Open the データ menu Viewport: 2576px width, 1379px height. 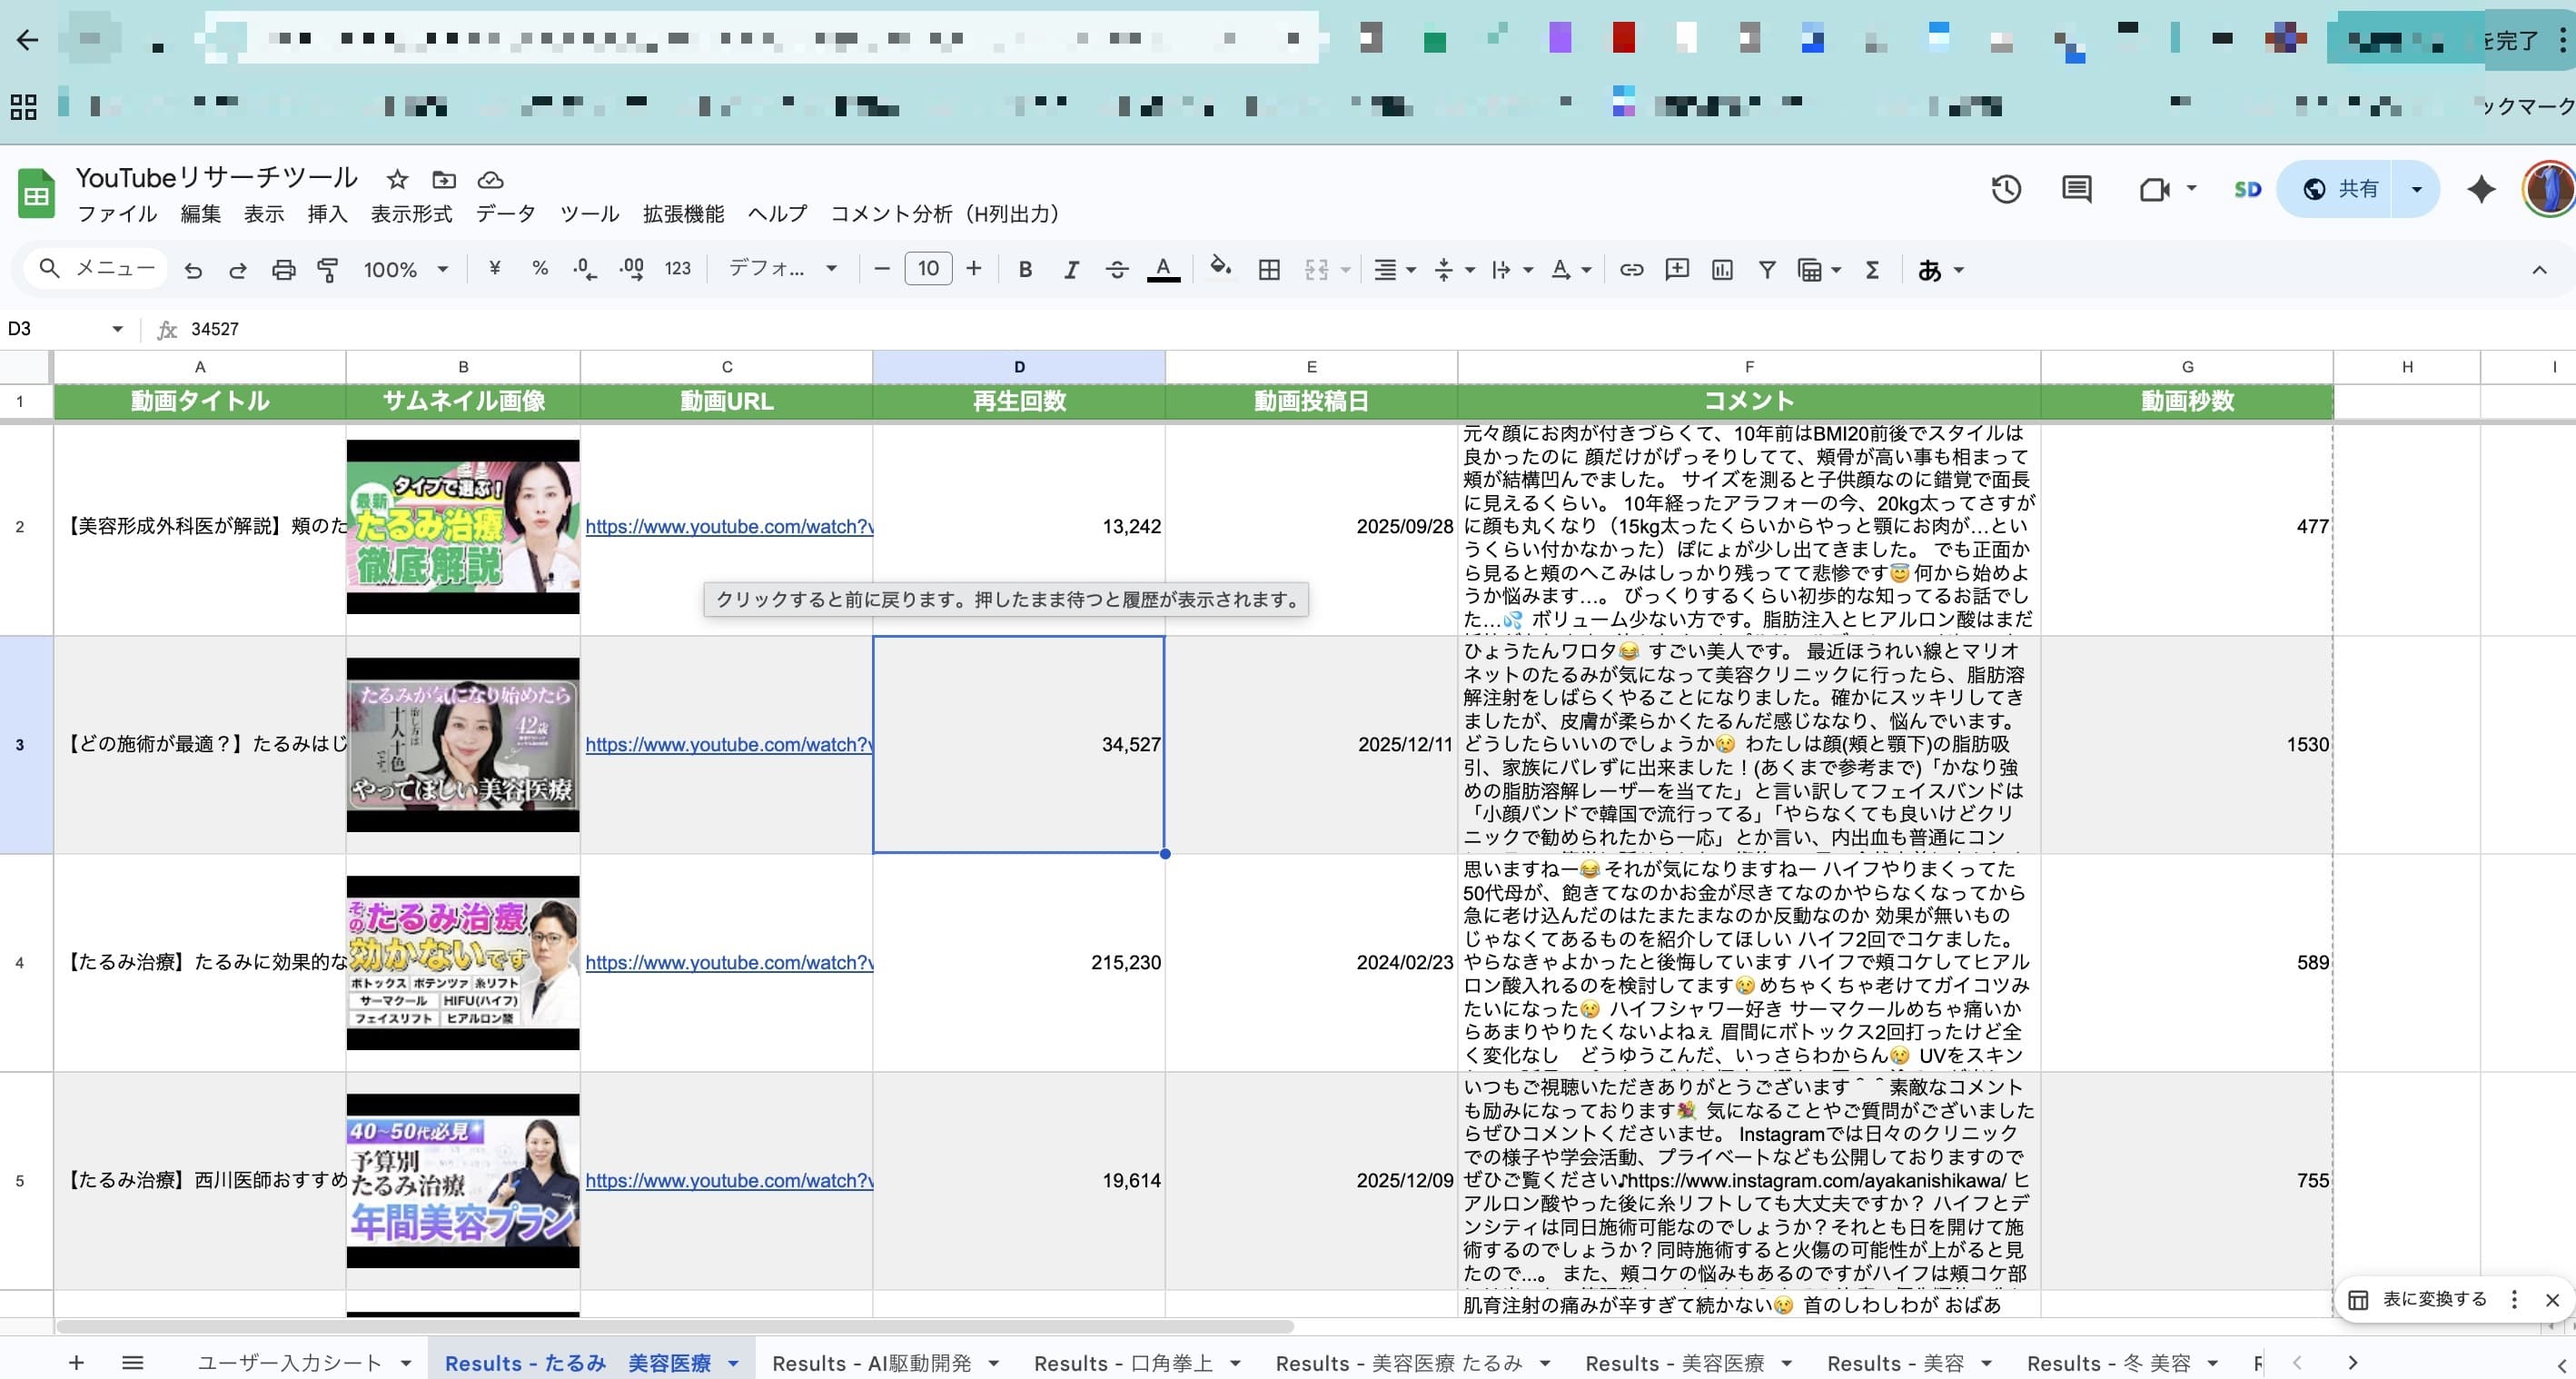(505, 213)
